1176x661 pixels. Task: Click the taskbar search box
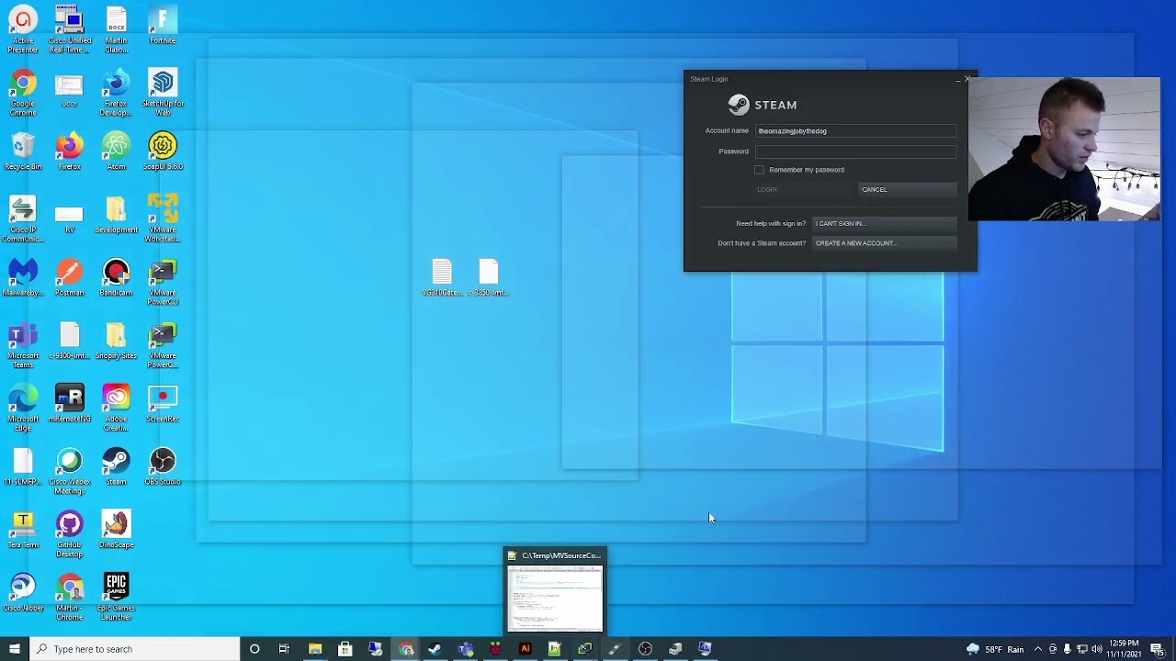tap(134, 649)
